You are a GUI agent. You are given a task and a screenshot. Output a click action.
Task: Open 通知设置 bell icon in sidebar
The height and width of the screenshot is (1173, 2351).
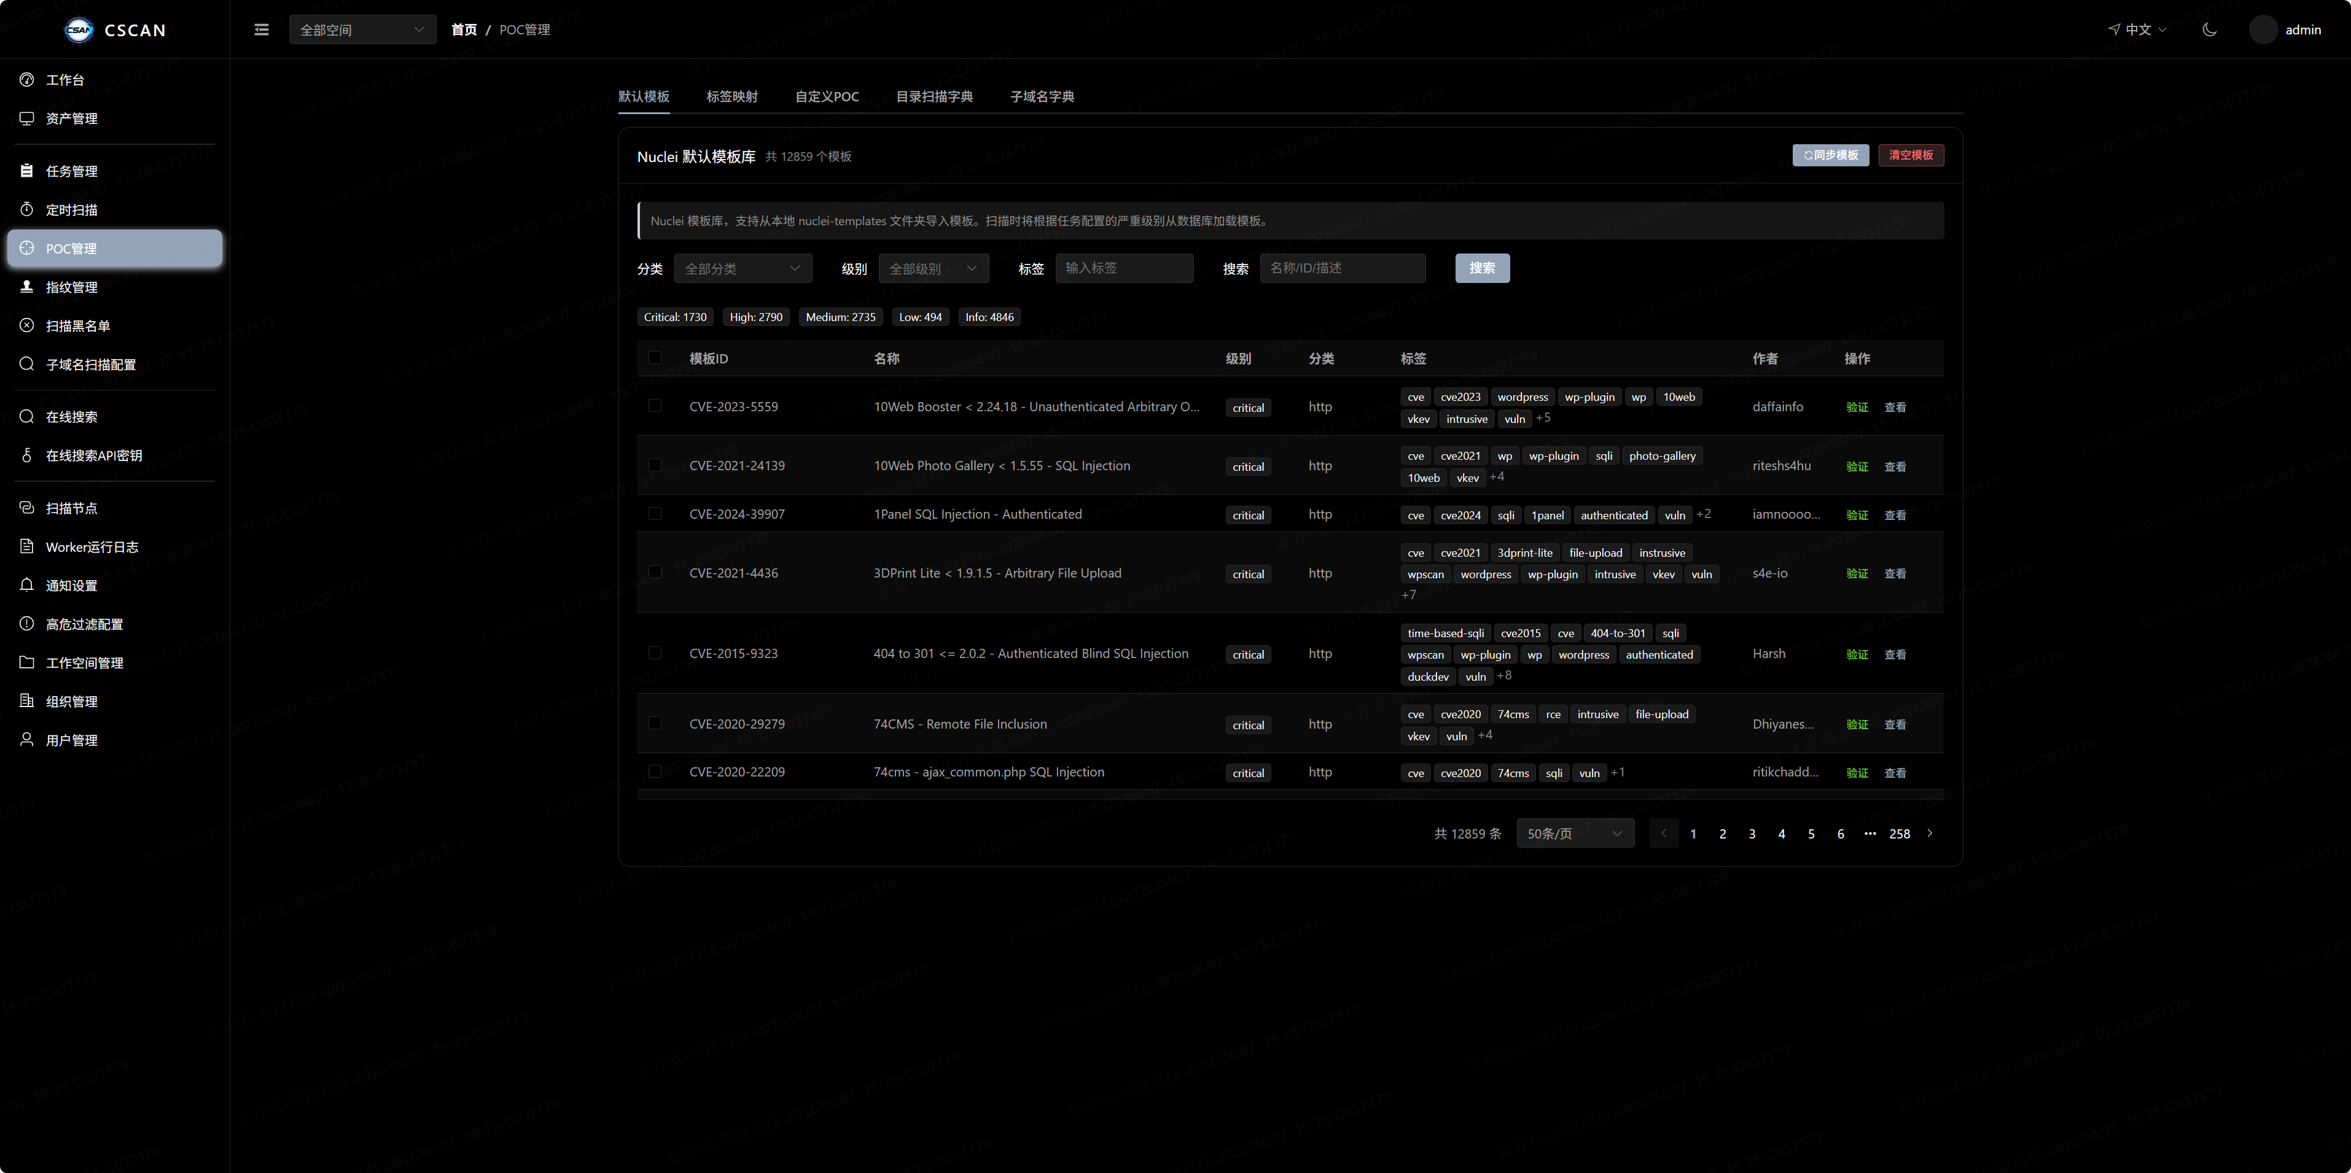click(26, 585)
